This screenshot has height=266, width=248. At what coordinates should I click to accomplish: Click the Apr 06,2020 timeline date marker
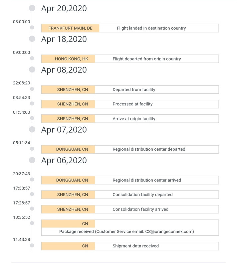(32, 160)
